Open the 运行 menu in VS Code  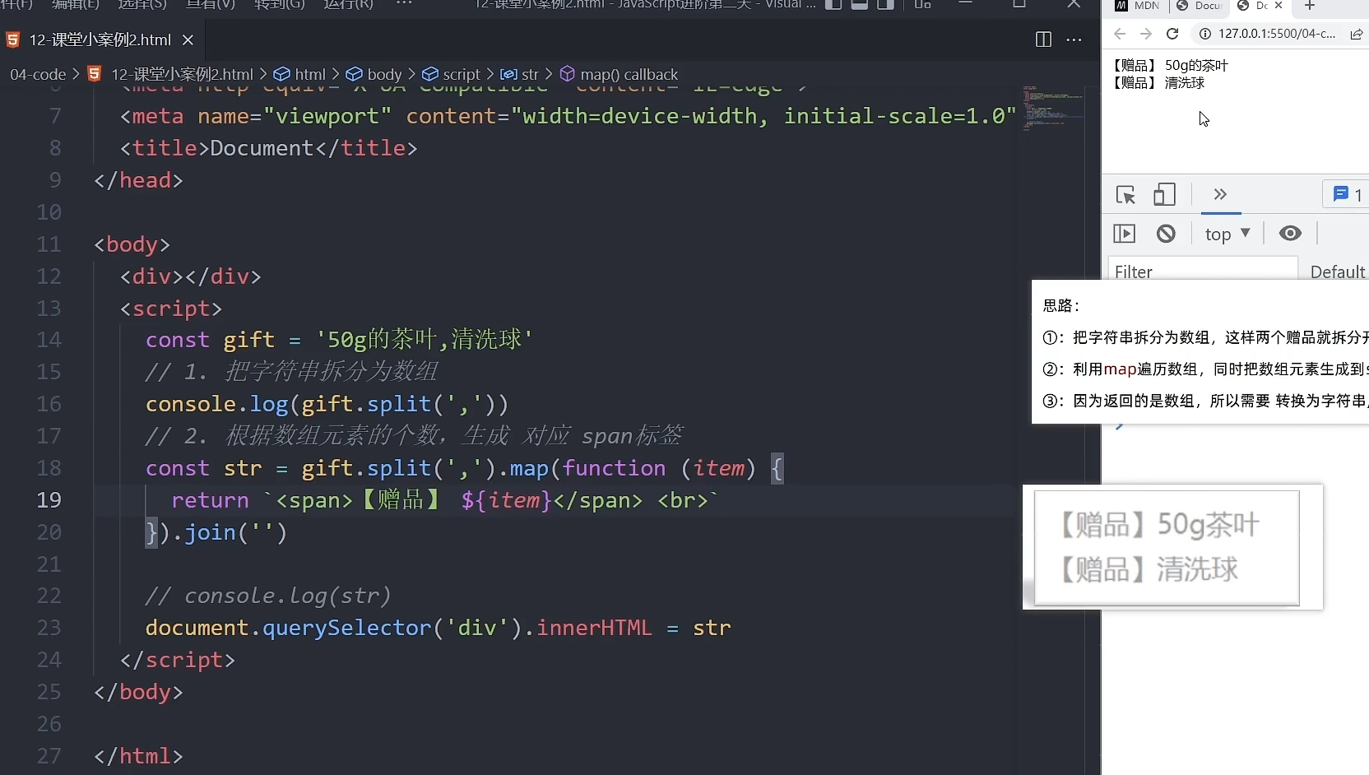tap(348, 4)
